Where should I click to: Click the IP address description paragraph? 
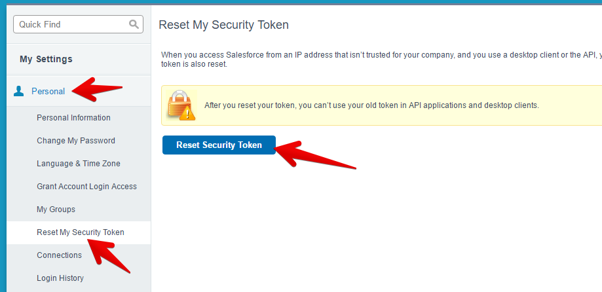[x=380, y=59]
